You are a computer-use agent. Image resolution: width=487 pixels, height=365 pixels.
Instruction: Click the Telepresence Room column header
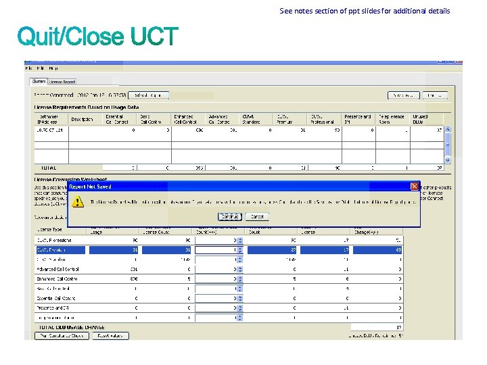pos(392,119)
